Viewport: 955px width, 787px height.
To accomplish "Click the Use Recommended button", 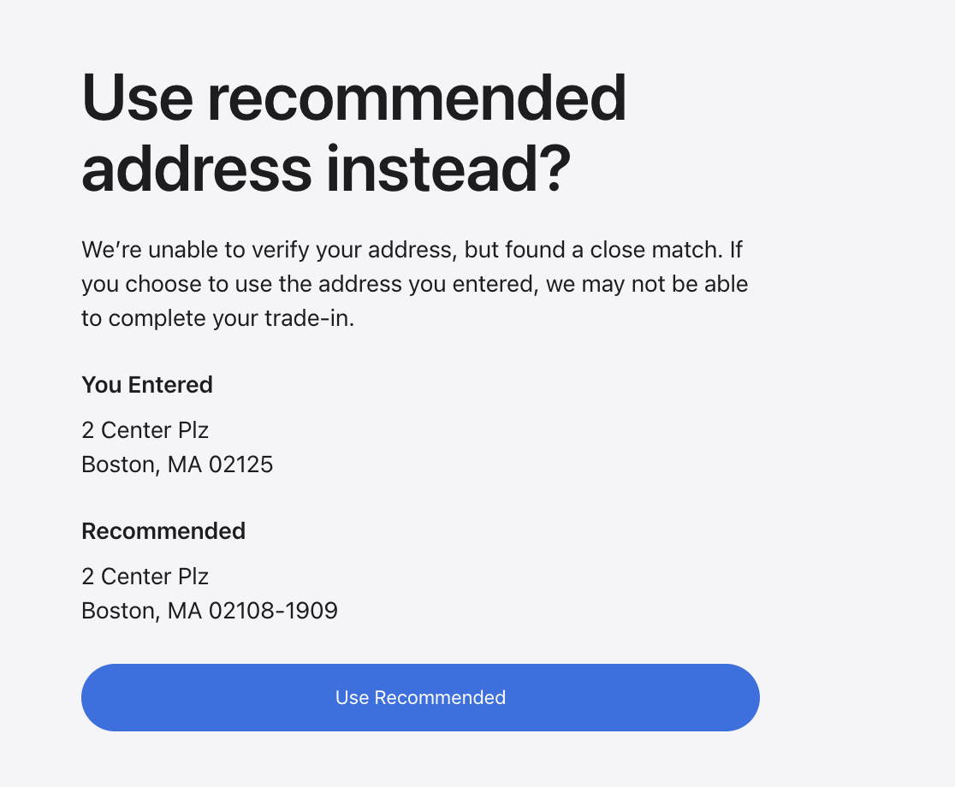I will point(420,697).
